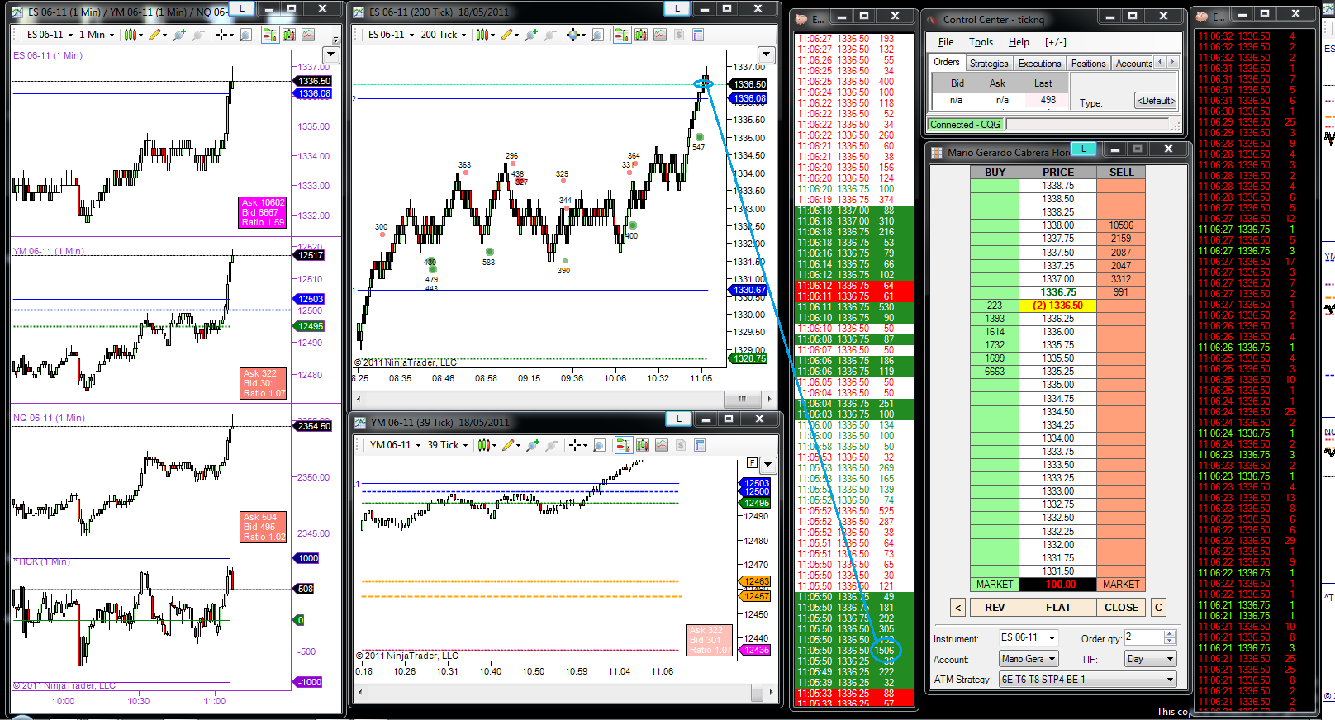This screenshot has height=720, width=1335.
Task: Click the Order qty input field
Action: (1143, 637)
